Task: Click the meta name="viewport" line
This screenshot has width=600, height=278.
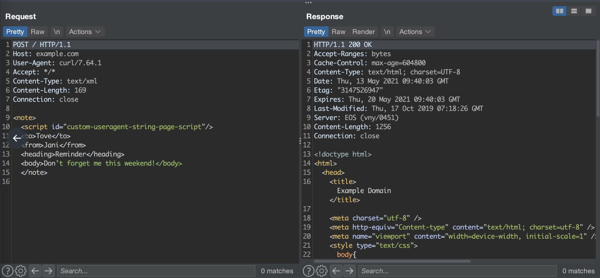Action: [x=463, y=236]
